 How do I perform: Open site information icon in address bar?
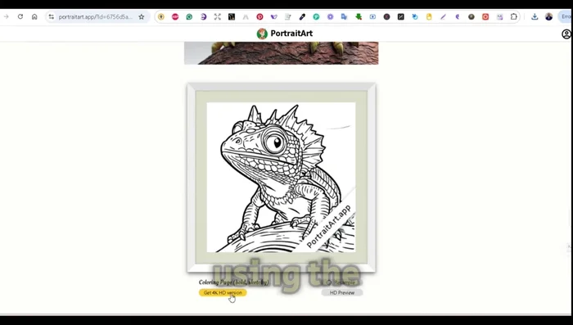pos(51,17)
